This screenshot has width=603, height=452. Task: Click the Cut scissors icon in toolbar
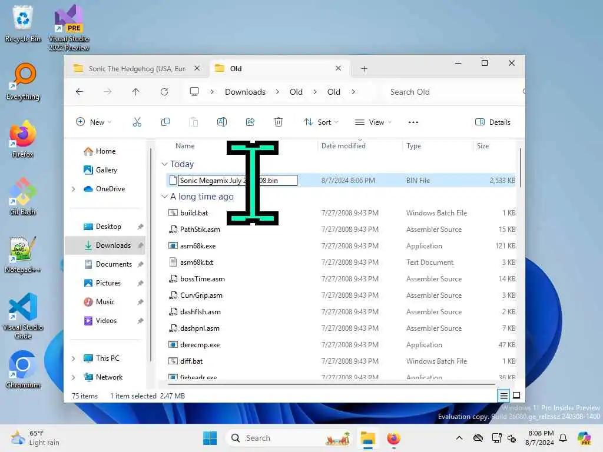(x=137, y=122)
